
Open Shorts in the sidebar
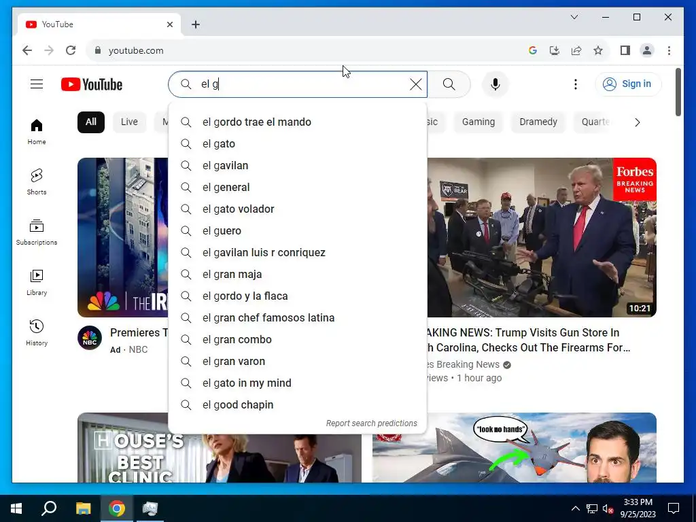[37, 182]
